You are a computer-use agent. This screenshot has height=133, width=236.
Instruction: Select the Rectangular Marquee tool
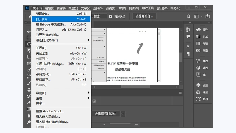[x=29, y=38]
